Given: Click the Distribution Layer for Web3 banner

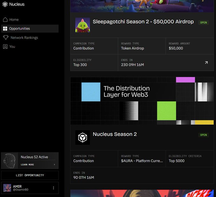Looking at the screenshot, I should point(142,101).
